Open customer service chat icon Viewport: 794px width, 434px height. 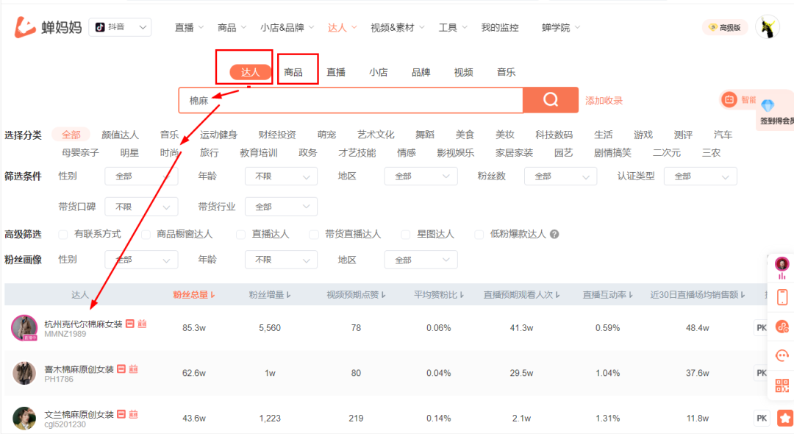(782, 355)
